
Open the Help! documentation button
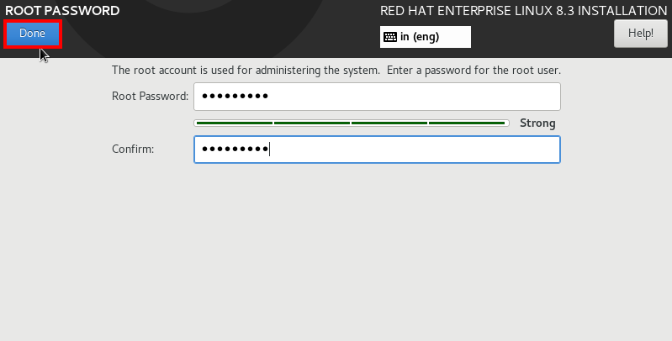[640, 34]
